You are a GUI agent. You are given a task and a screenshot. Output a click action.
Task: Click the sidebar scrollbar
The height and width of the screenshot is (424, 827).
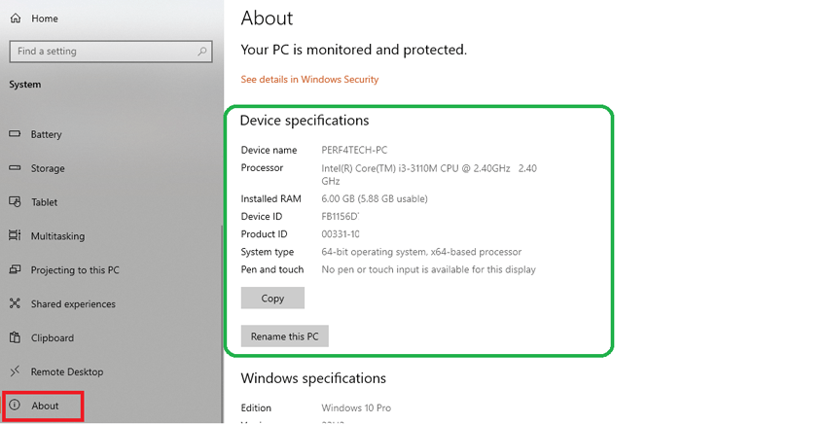222,322
